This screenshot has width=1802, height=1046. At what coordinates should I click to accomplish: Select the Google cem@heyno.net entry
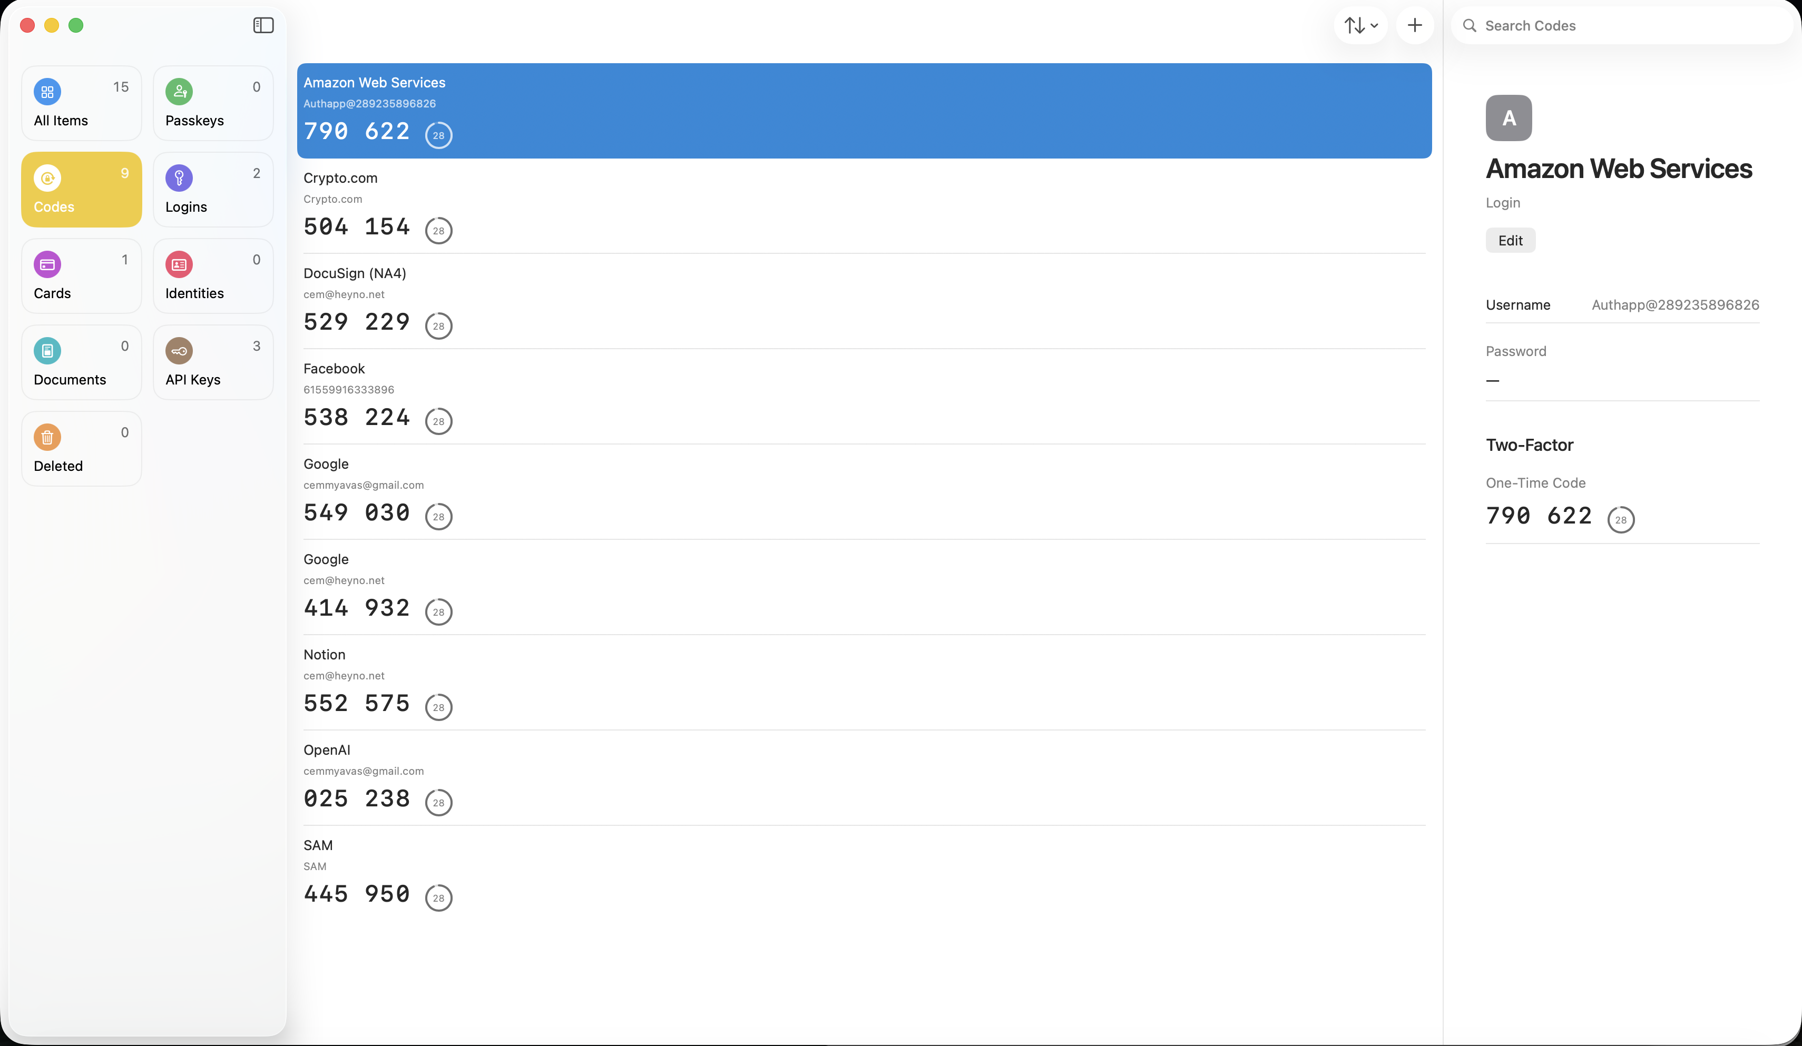point(864,587)
